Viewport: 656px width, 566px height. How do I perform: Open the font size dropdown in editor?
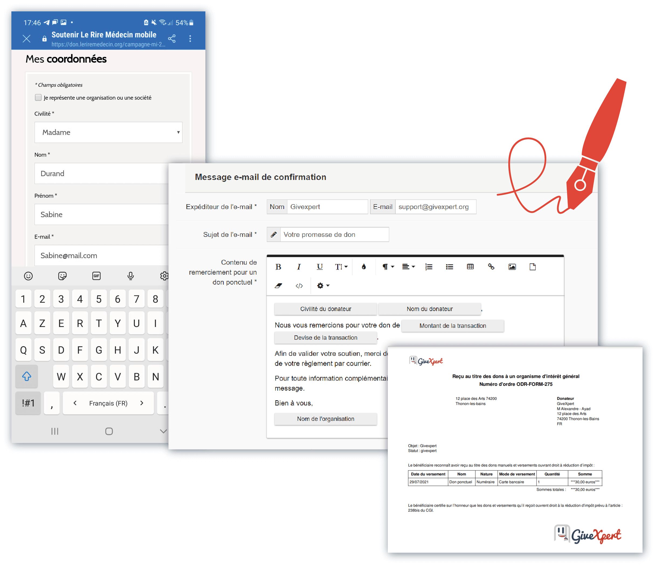click(x=341, y=267)
